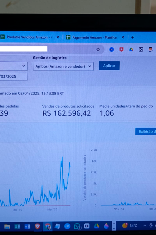Open Word from the taskbar

pyautogui.click(x=27, y=226)
